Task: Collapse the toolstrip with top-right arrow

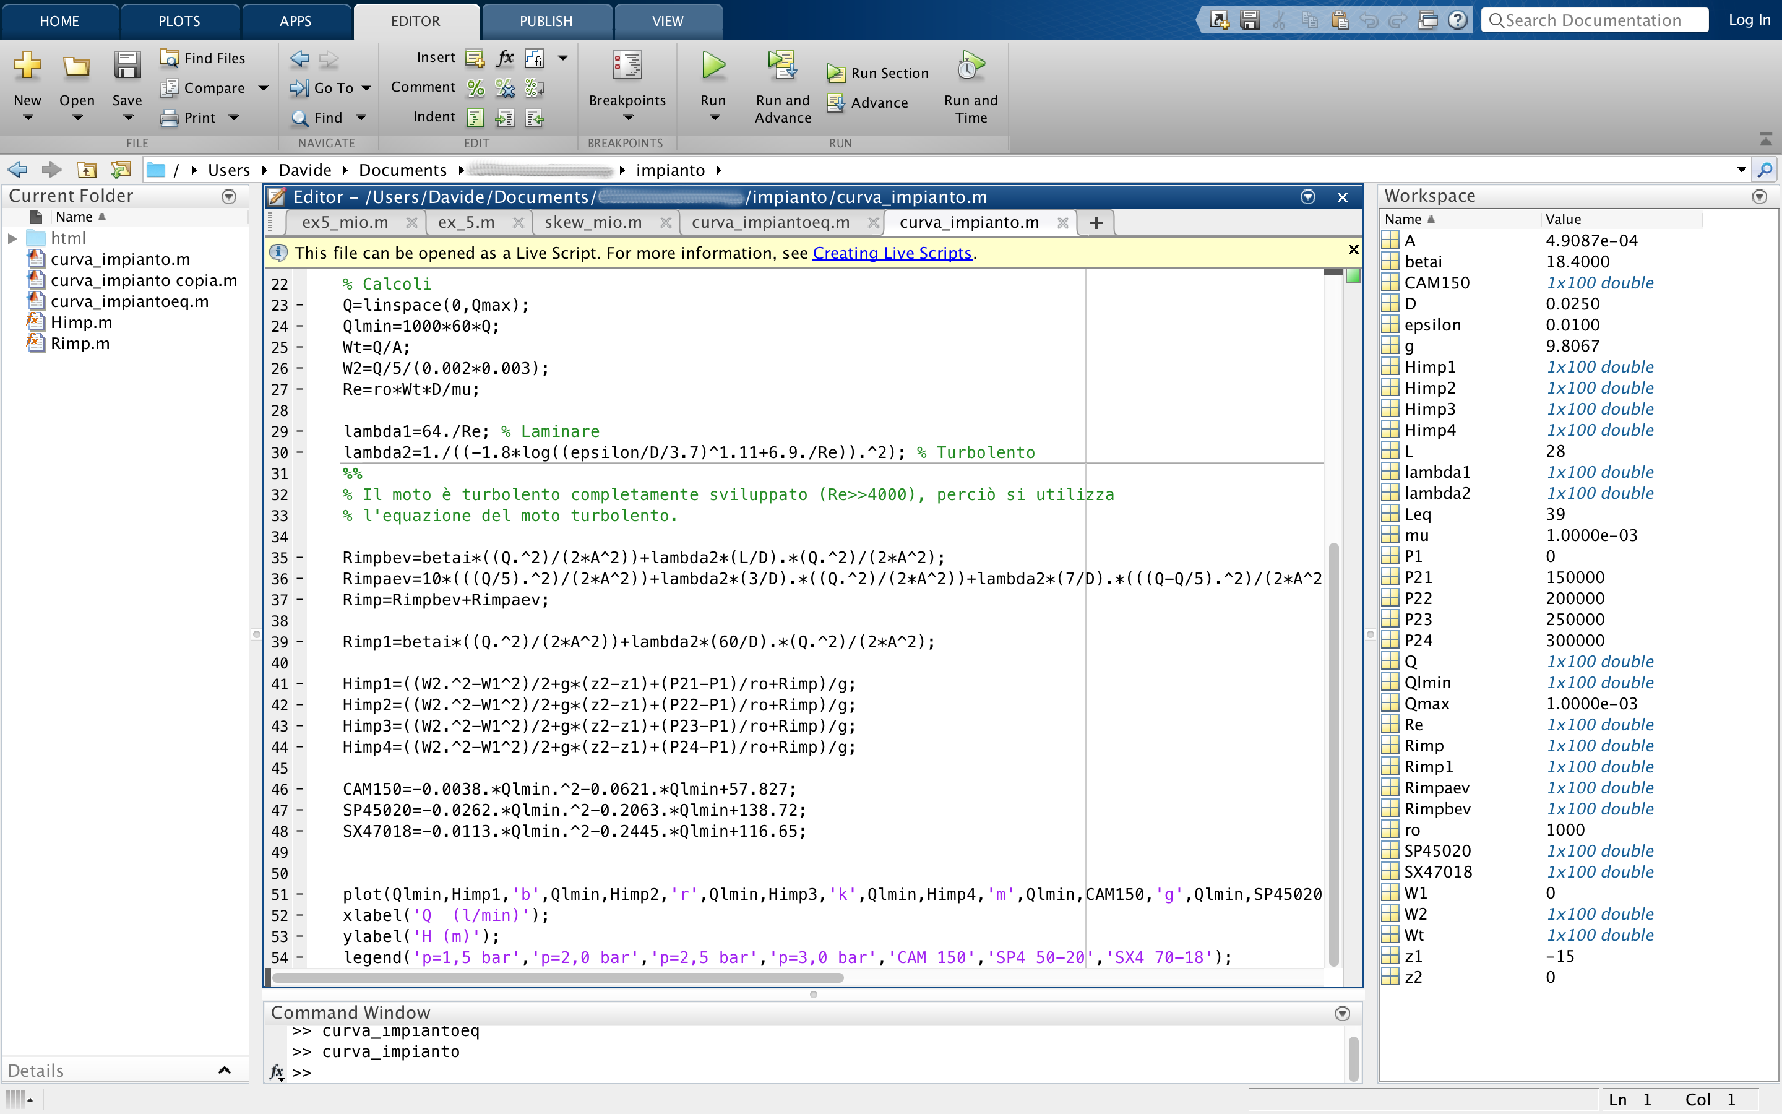Action: (x=1765, y=139)
